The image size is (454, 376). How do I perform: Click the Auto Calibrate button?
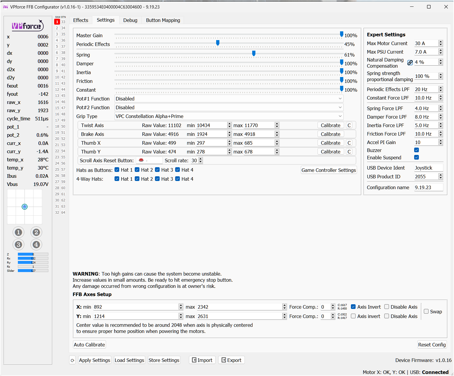point(89,345)
